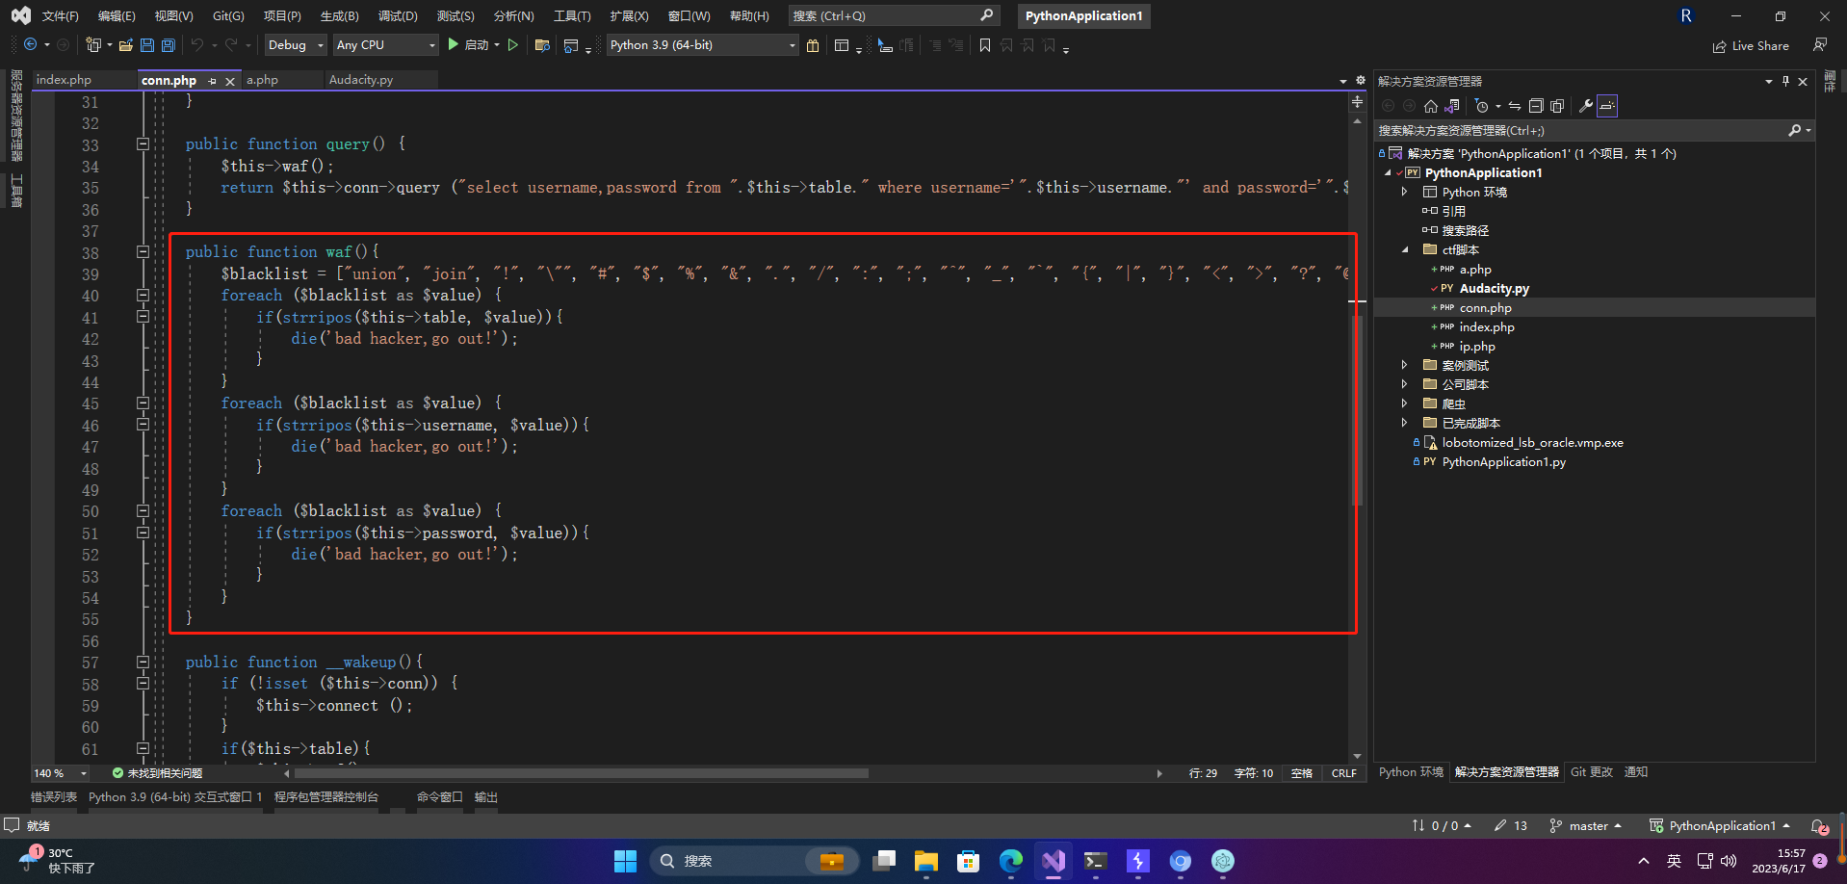Image resolution: width=1847 pixels, height=884 pixels.
Task: Open the Git 更改 panel tab
Action: (x=1591, y=772)
